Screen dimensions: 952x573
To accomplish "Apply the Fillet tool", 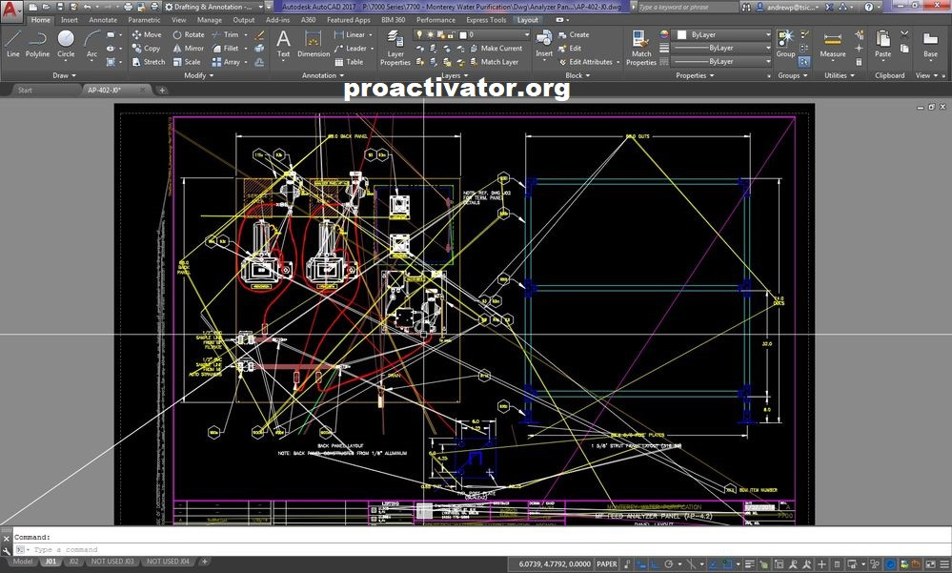I will 225,48.
